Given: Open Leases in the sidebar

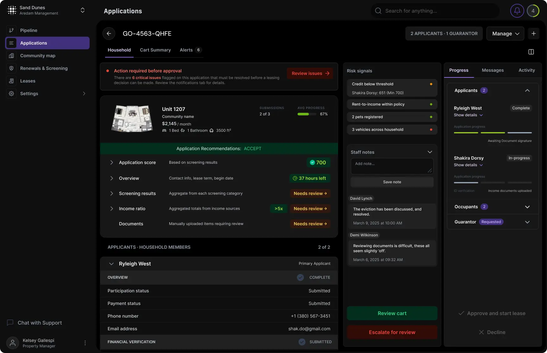Looking at the screenshot, I should [47, 81].
